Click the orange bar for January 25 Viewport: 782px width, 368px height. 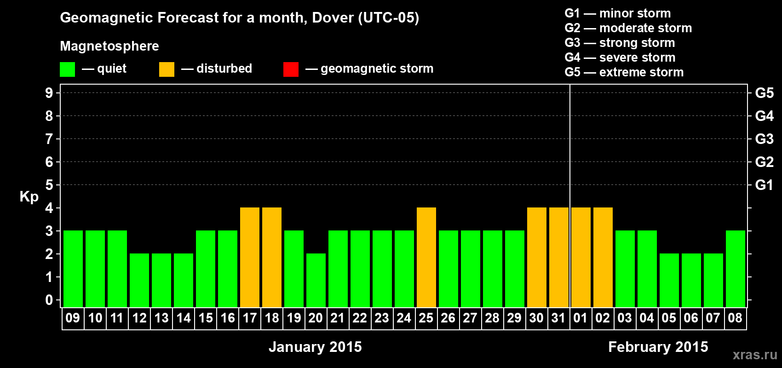[x=426, y=257]
